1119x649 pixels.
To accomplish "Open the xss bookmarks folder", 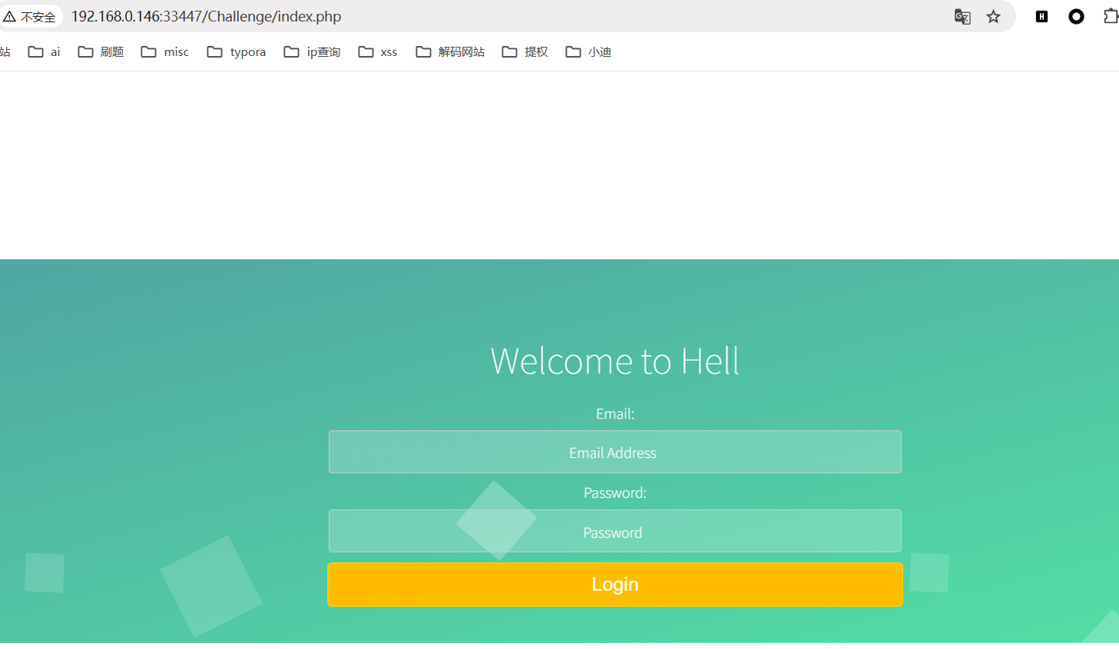I will [x=378, y=51].
